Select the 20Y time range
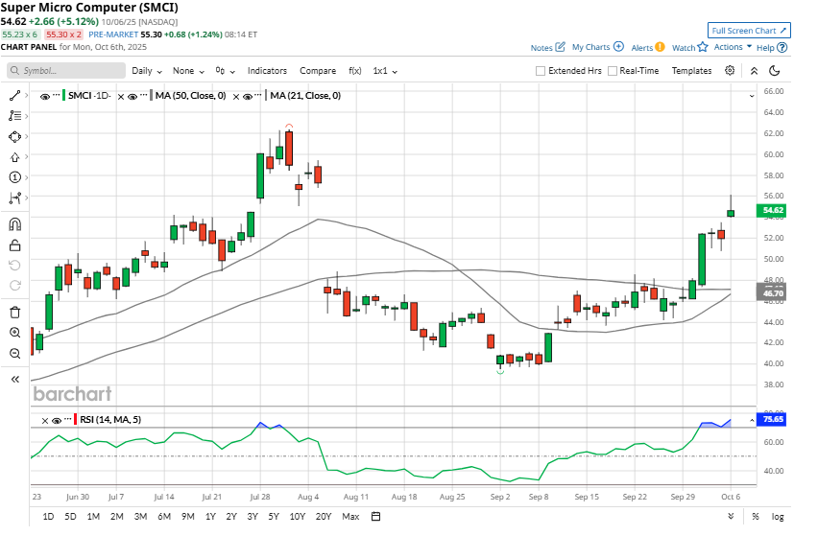The width and height of the screenshot is (818, 559). click(324, 516)
